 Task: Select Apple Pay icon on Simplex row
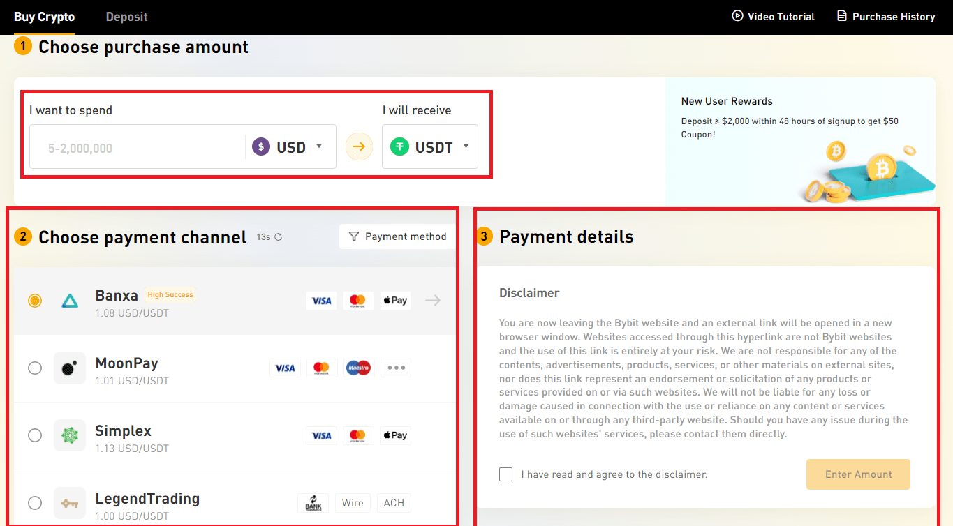[394, 435]
